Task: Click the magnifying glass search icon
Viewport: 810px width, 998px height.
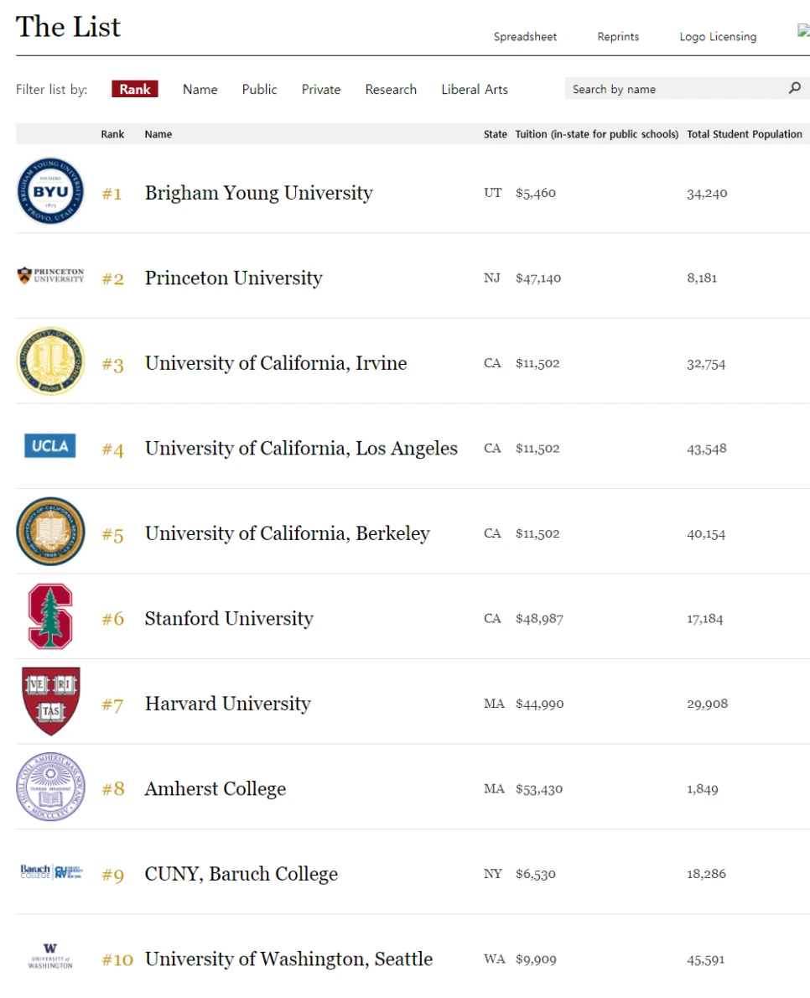Action: click(794, 88)
